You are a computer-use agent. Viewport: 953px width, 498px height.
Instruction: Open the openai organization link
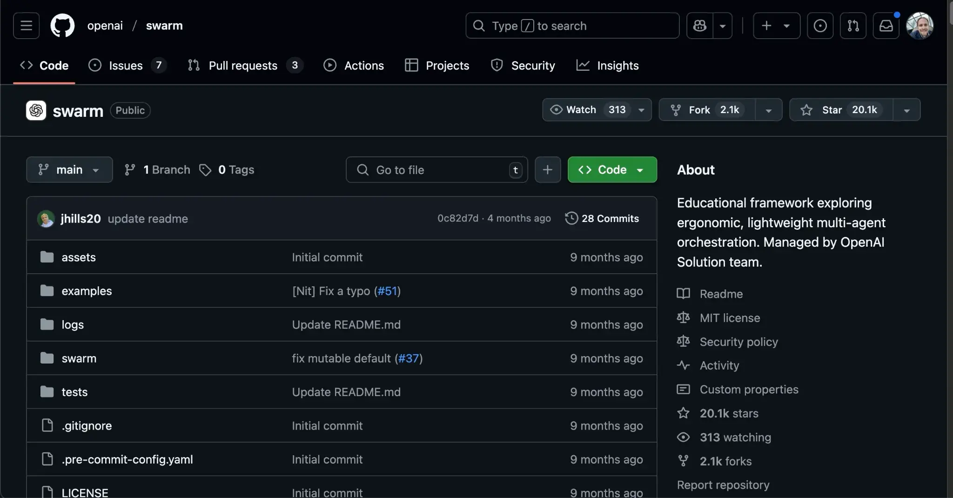click(x=105, y=26)
